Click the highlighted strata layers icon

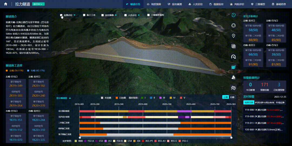234,67
